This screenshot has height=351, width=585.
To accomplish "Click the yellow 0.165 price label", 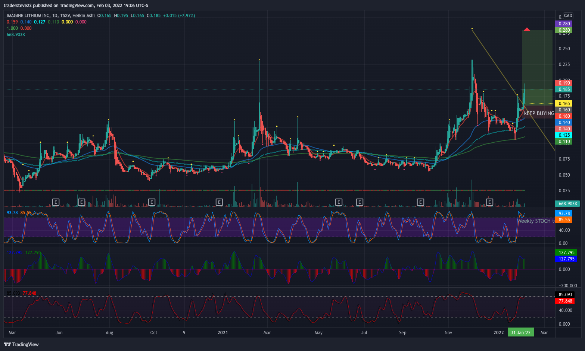I will pos(564,103).
